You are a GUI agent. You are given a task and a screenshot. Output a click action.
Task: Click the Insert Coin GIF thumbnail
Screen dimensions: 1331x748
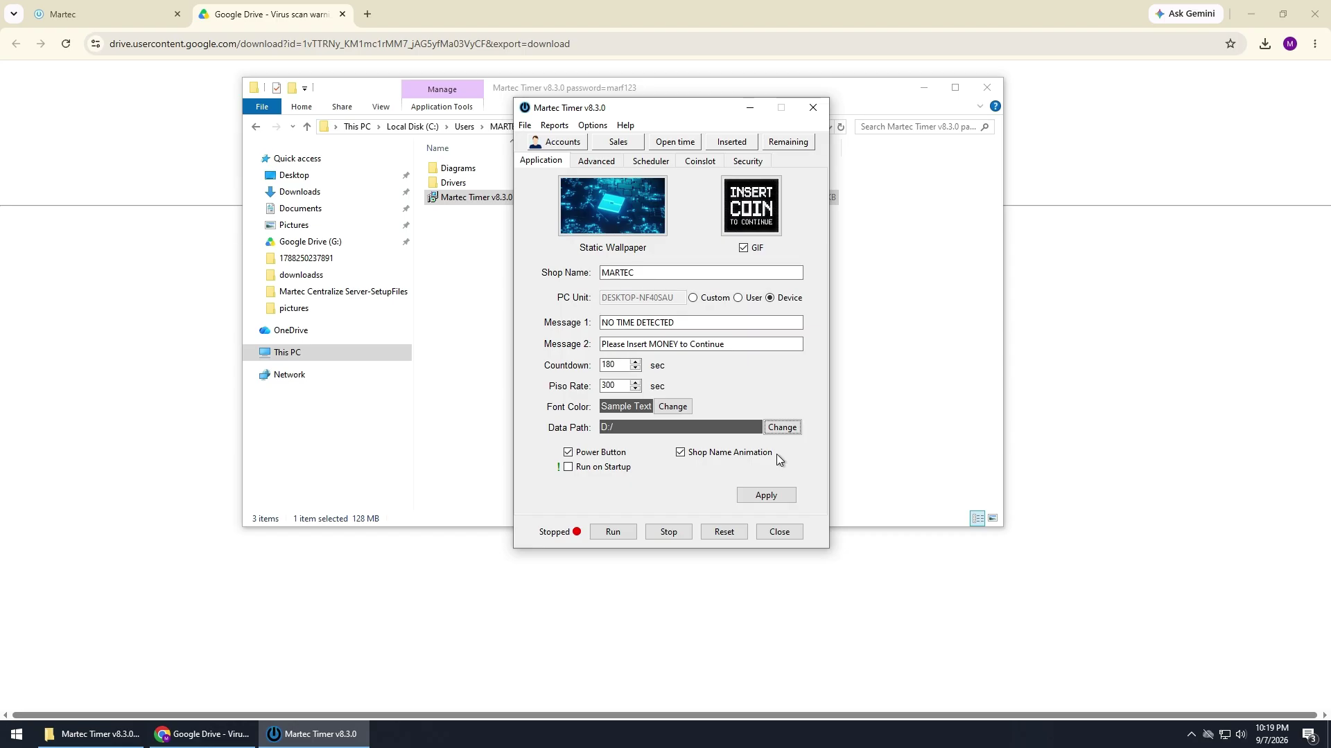coord(751,206)
